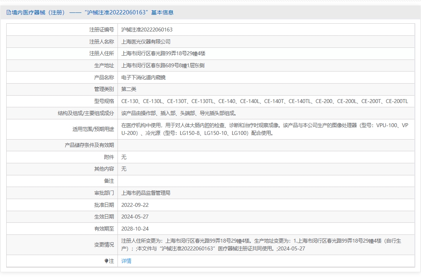Select intended use text starting 在医疗机构中使用
Screen dimensions: 421x278
[x=265, y=129]
